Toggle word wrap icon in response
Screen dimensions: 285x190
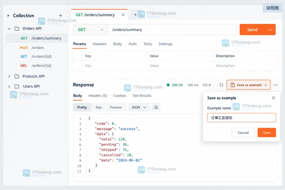coord(156,108)
